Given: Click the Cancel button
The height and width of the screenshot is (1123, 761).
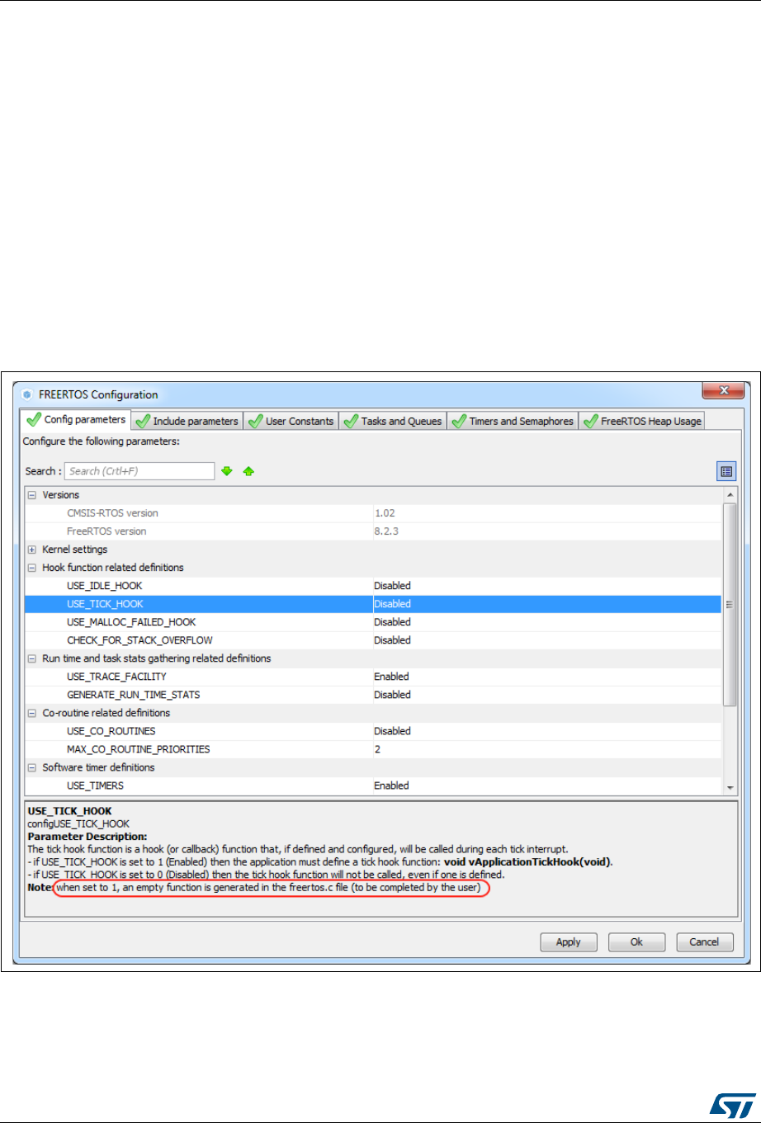Looking at the screenshot, I should tap(704, 941).
